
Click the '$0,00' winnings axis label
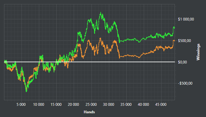[x=182, y=62]
